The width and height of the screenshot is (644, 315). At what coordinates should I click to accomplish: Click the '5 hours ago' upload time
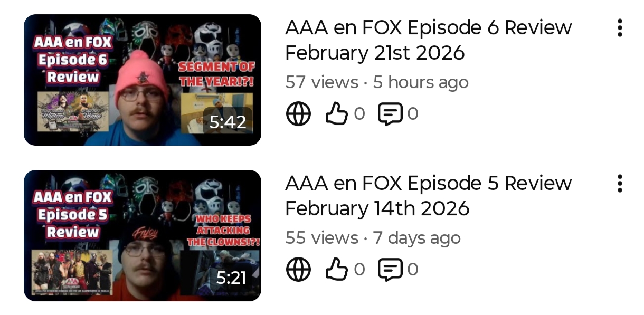(x=421, y=82)
